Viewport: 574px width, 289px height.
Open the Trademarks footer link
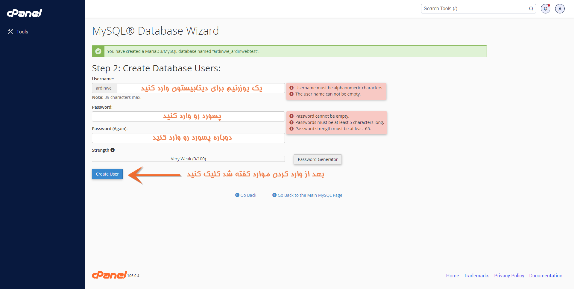(x=476, y=276)
